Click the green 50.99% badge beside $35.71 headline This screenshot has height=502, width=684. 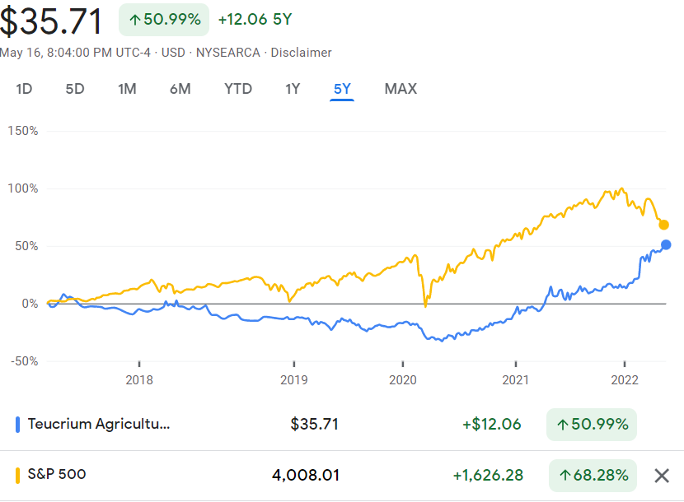click(x=165, y=20)
